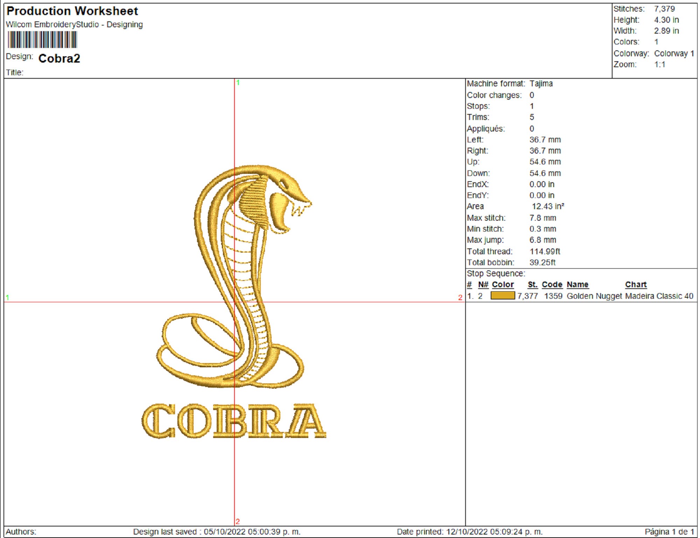Click the 'Design last saved' timestamp
The width and height of the screenshot is (700, 538).
pos(217,532)
